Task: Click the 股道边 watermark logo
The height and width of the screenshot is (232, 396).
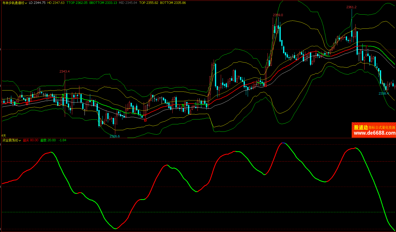Action: coord(361,127)
